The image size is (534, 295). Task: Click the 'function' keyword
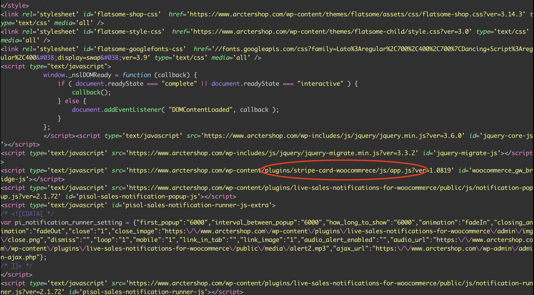coord(137,75)
